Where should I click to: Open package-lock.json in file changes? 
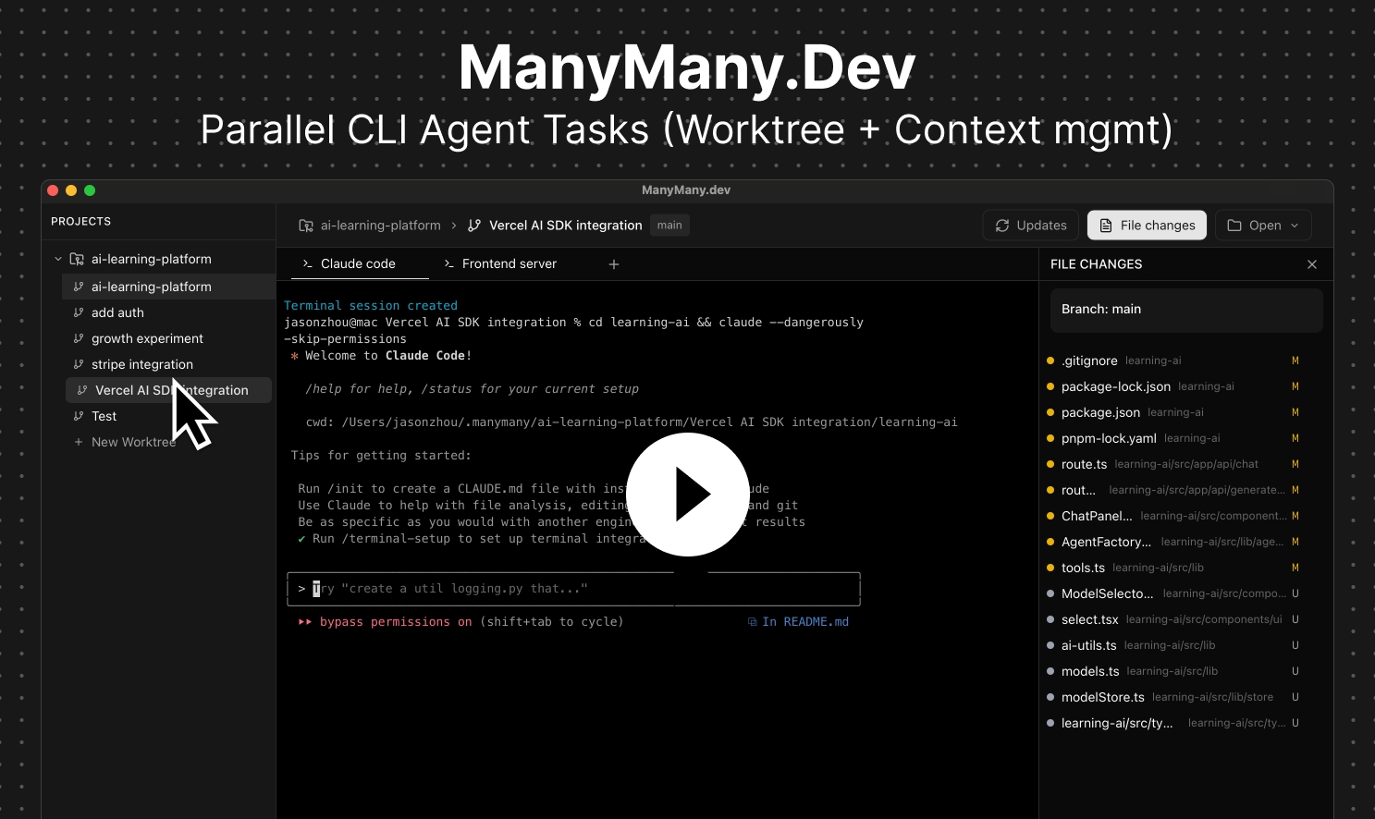tap(1174, 386)
